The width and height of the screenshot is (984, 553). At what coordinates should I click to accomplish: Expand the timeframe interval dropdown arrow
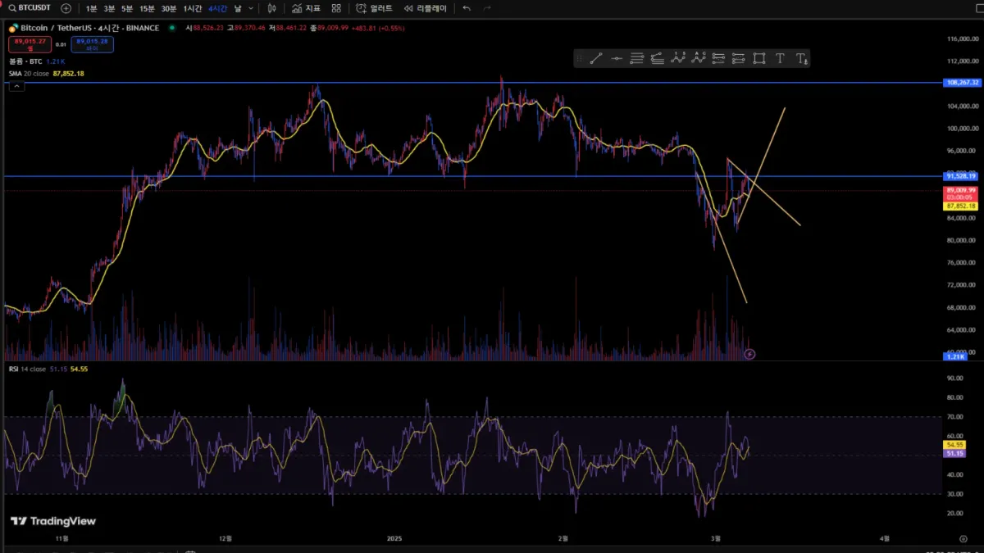(x=251, y=8)
